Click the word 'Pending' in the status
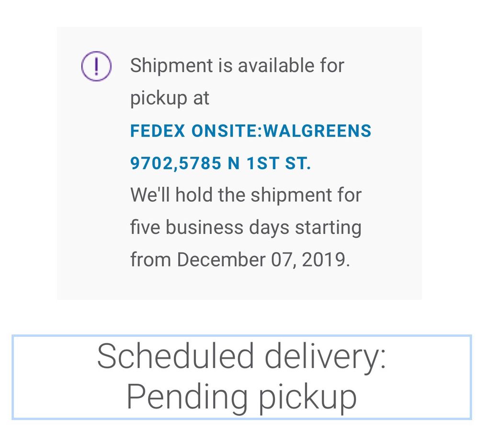479x447 pixels. click(187, 397)
